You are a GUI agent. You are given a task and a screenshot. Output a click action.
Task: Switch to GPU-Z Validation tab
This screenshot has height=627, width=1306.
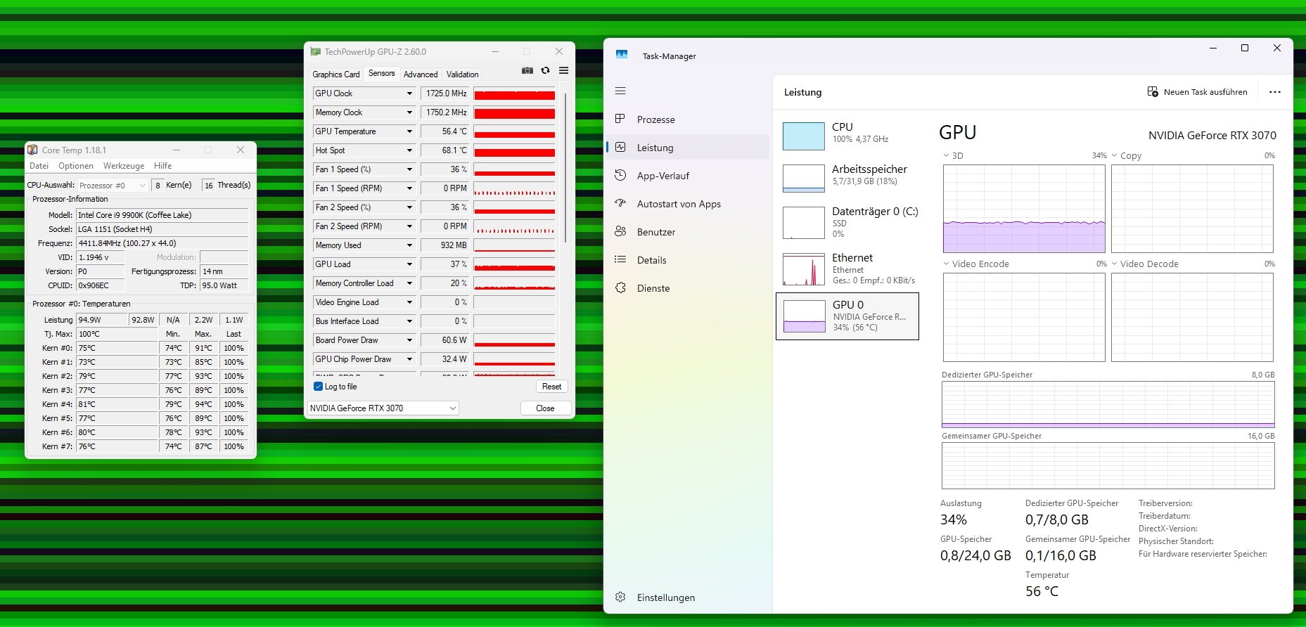[x=463, y=74]
